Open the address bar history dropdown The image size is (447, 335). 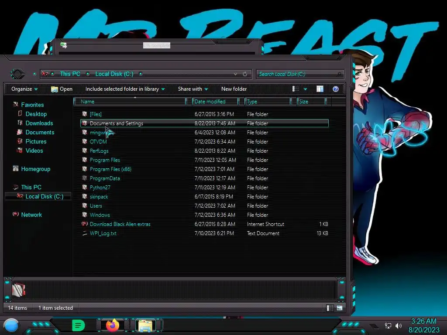pyautogui.click(x=235, y=74)
